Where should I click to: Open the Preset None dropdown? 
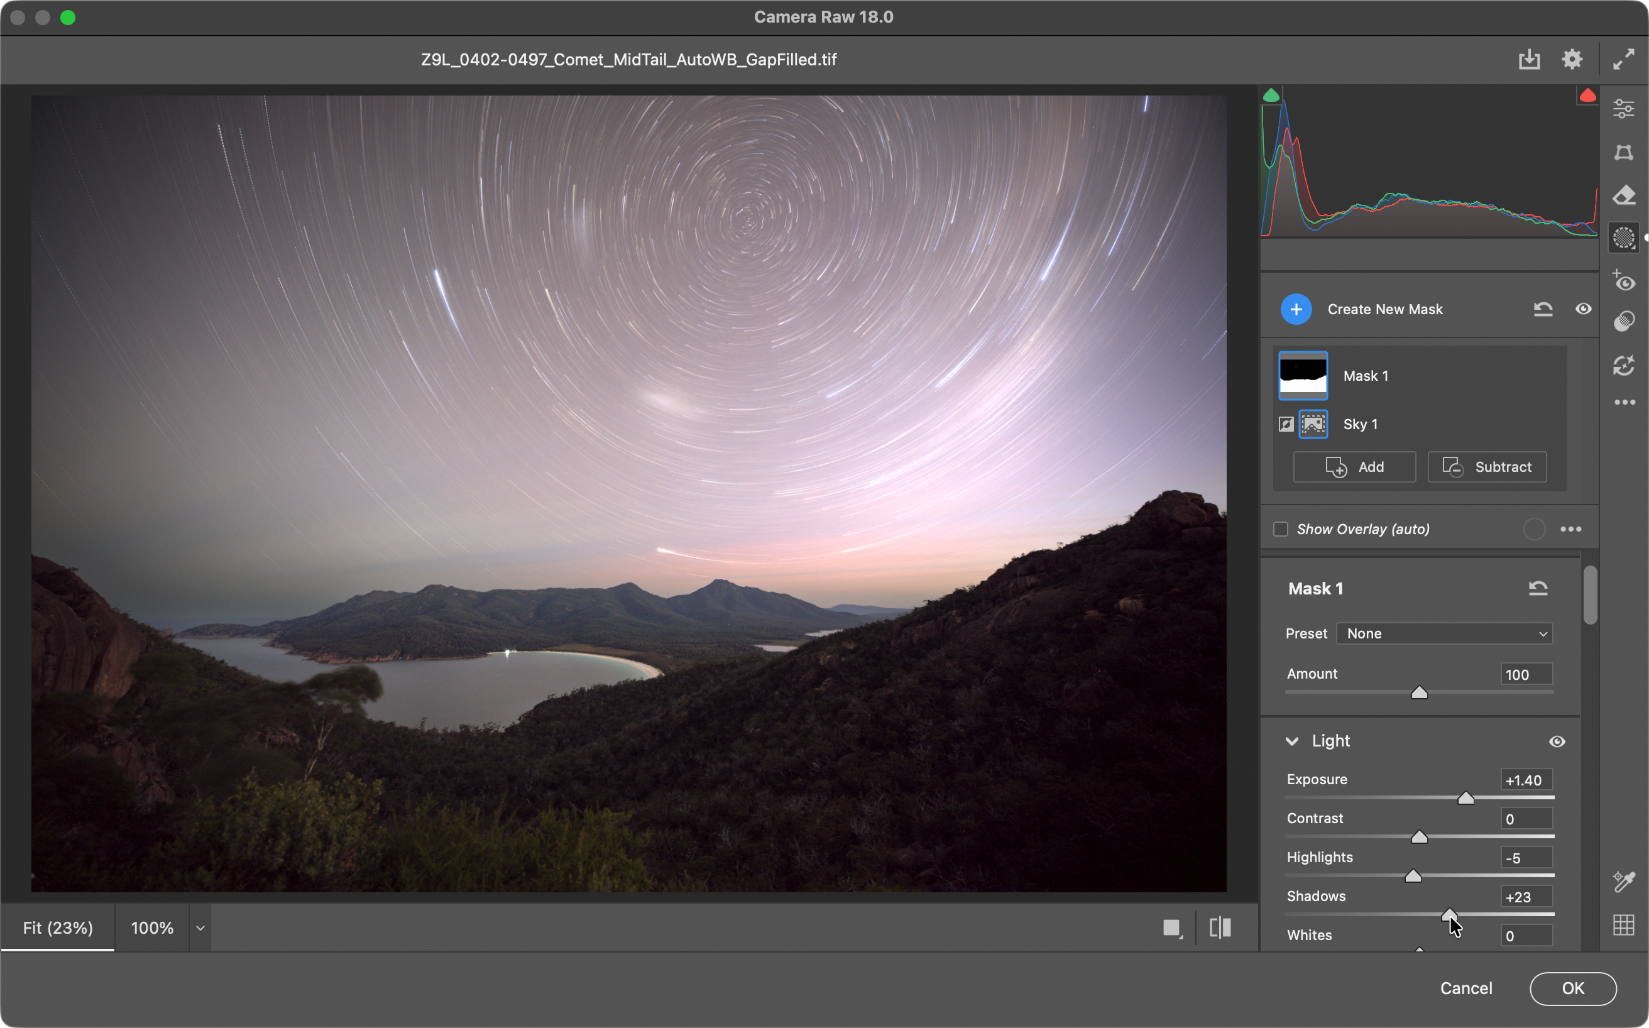[x=1444, y=633]
